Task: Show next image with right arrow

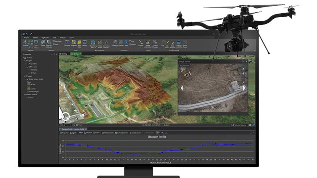Action: coord(244,88)
